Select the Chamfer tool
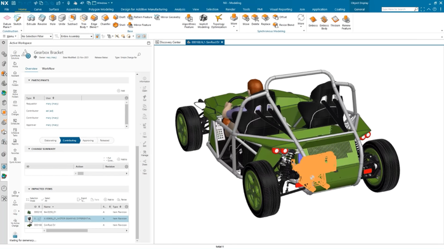 click(105, 20)
